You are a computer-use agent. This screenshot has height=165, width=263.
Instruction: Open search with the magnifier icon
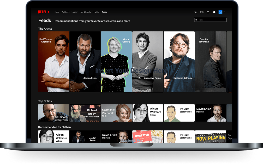click(196, 12)
